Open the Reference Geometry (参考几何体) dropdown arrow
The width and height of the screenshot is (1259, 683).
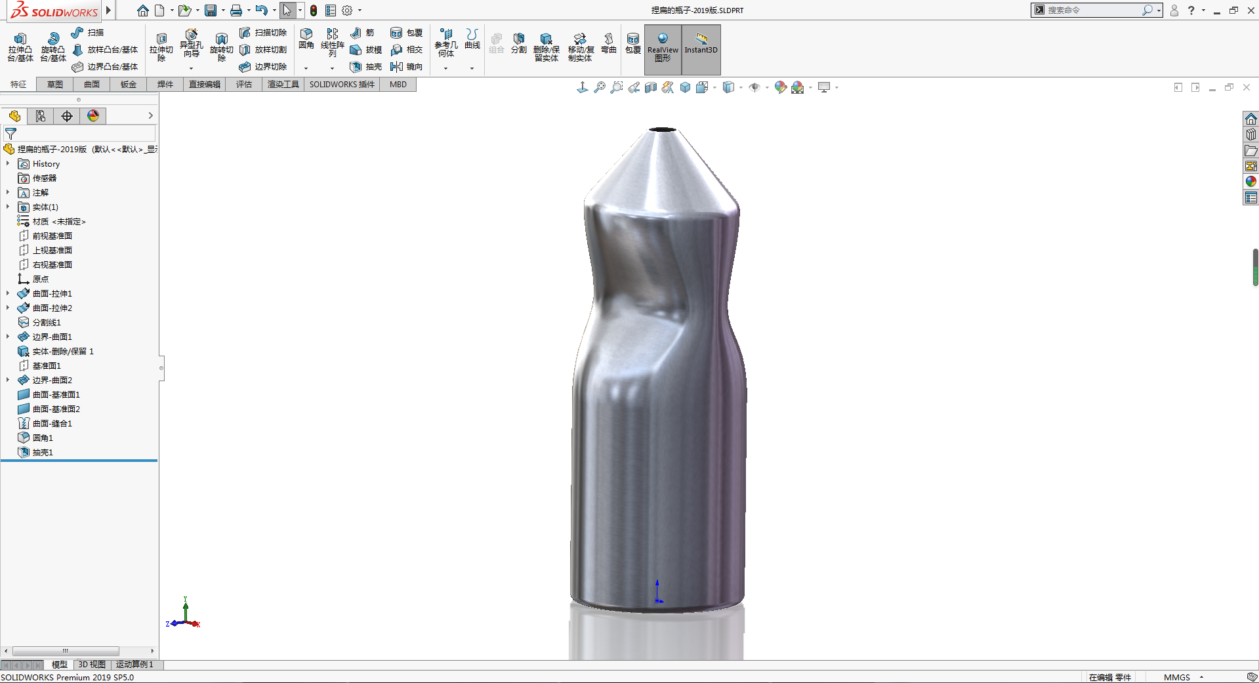(x=445, y=68)
